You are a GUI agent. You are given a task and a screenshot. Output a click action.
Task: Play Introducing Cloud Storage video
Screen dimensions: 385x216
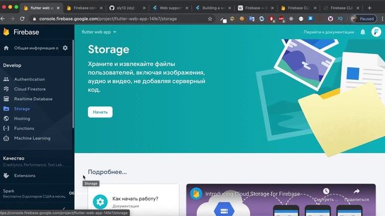click(x=281, y=200)
